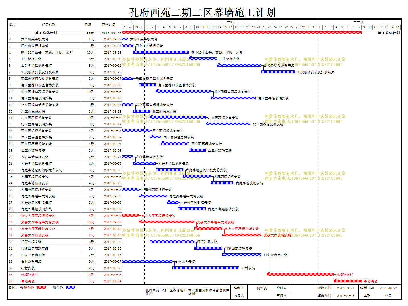This screenshot has height=306, width=408.
Task: Click the red Gantt bar for 宴会大厅玻璃安装
Action: point(242,235)
